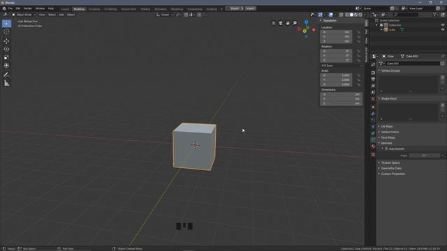Screen dimensions: 447x251
Task: Activate the Cursor tool
Action: (x=6, y=32)
